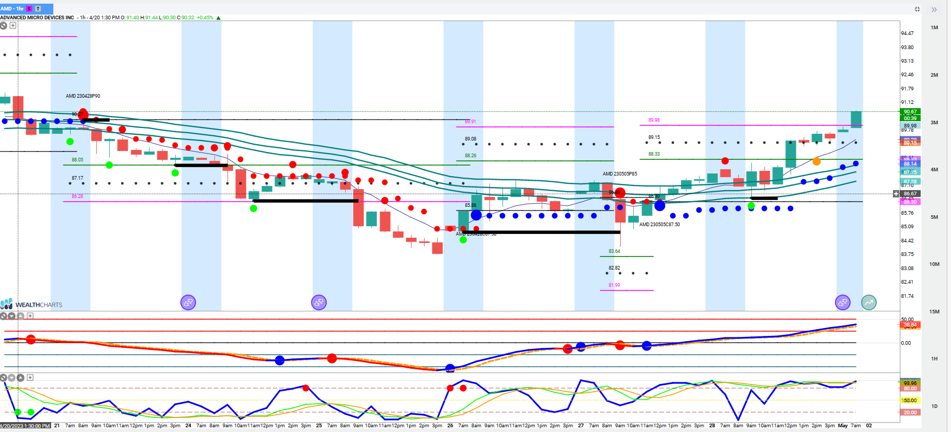The height and width of the screenshot is (432, 951).
Task: Switch chart to 15M timeframe
Action: [934, 311]
